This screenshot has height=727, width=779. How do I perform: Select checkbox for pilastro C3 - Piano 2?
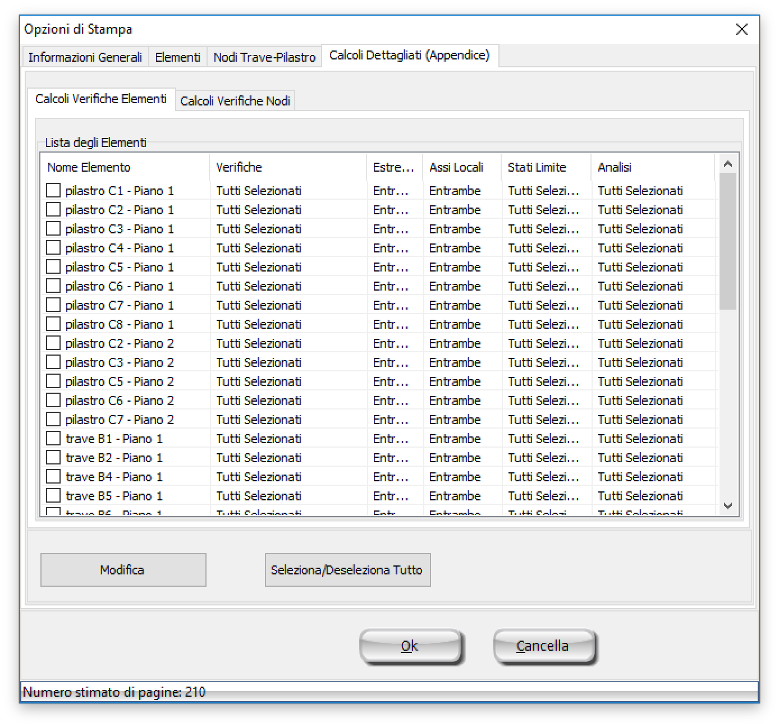click(x=53, y=362)
